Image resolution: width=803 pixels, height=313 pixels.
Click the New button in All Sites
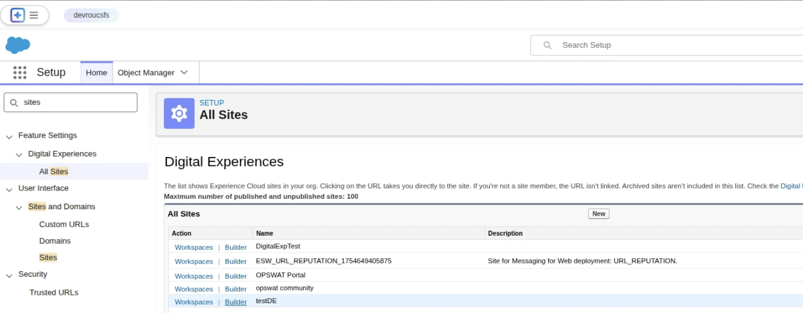(x=598, y=214)
